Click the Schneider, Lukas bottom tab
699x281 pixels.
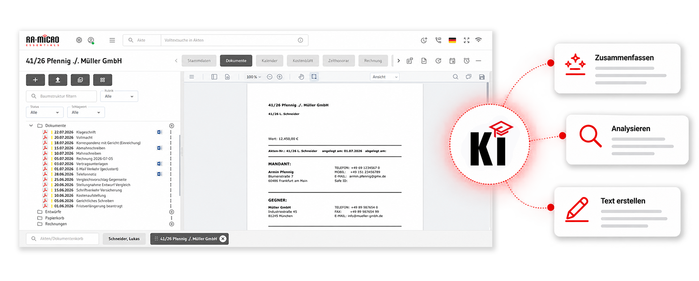124,239
